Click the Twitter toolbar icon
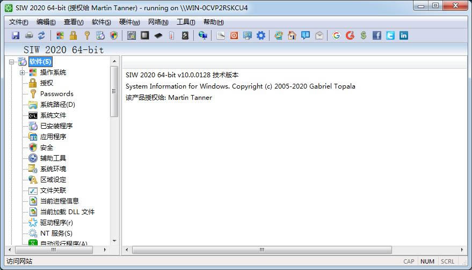Viewport: 472px width, 270px height. coord(390,35)
